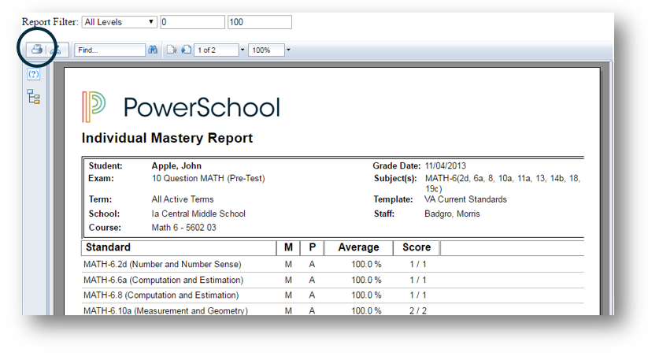Click row MATH-6.2d (Number and Number Sense)
The image size is (648, 353).
coord(333,264)
